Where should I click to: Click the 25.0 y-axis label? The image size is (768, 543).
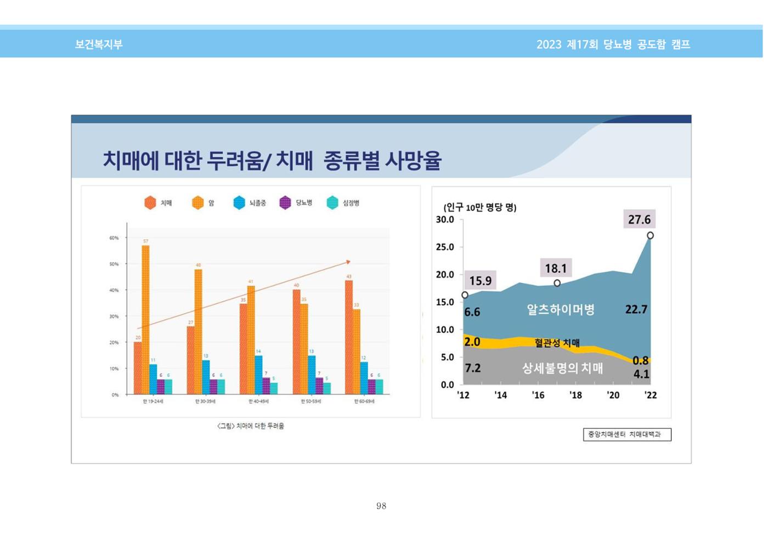[445, 247]
